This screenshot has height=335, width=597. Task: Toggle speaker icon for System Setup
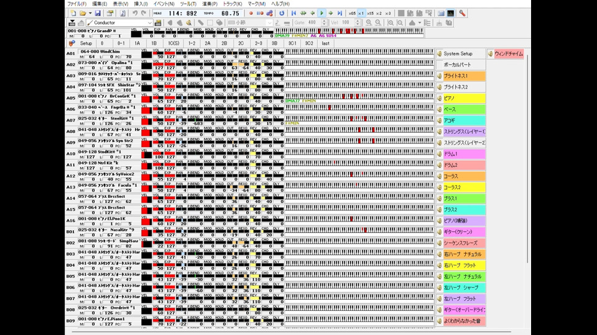(x=440, y=54)
